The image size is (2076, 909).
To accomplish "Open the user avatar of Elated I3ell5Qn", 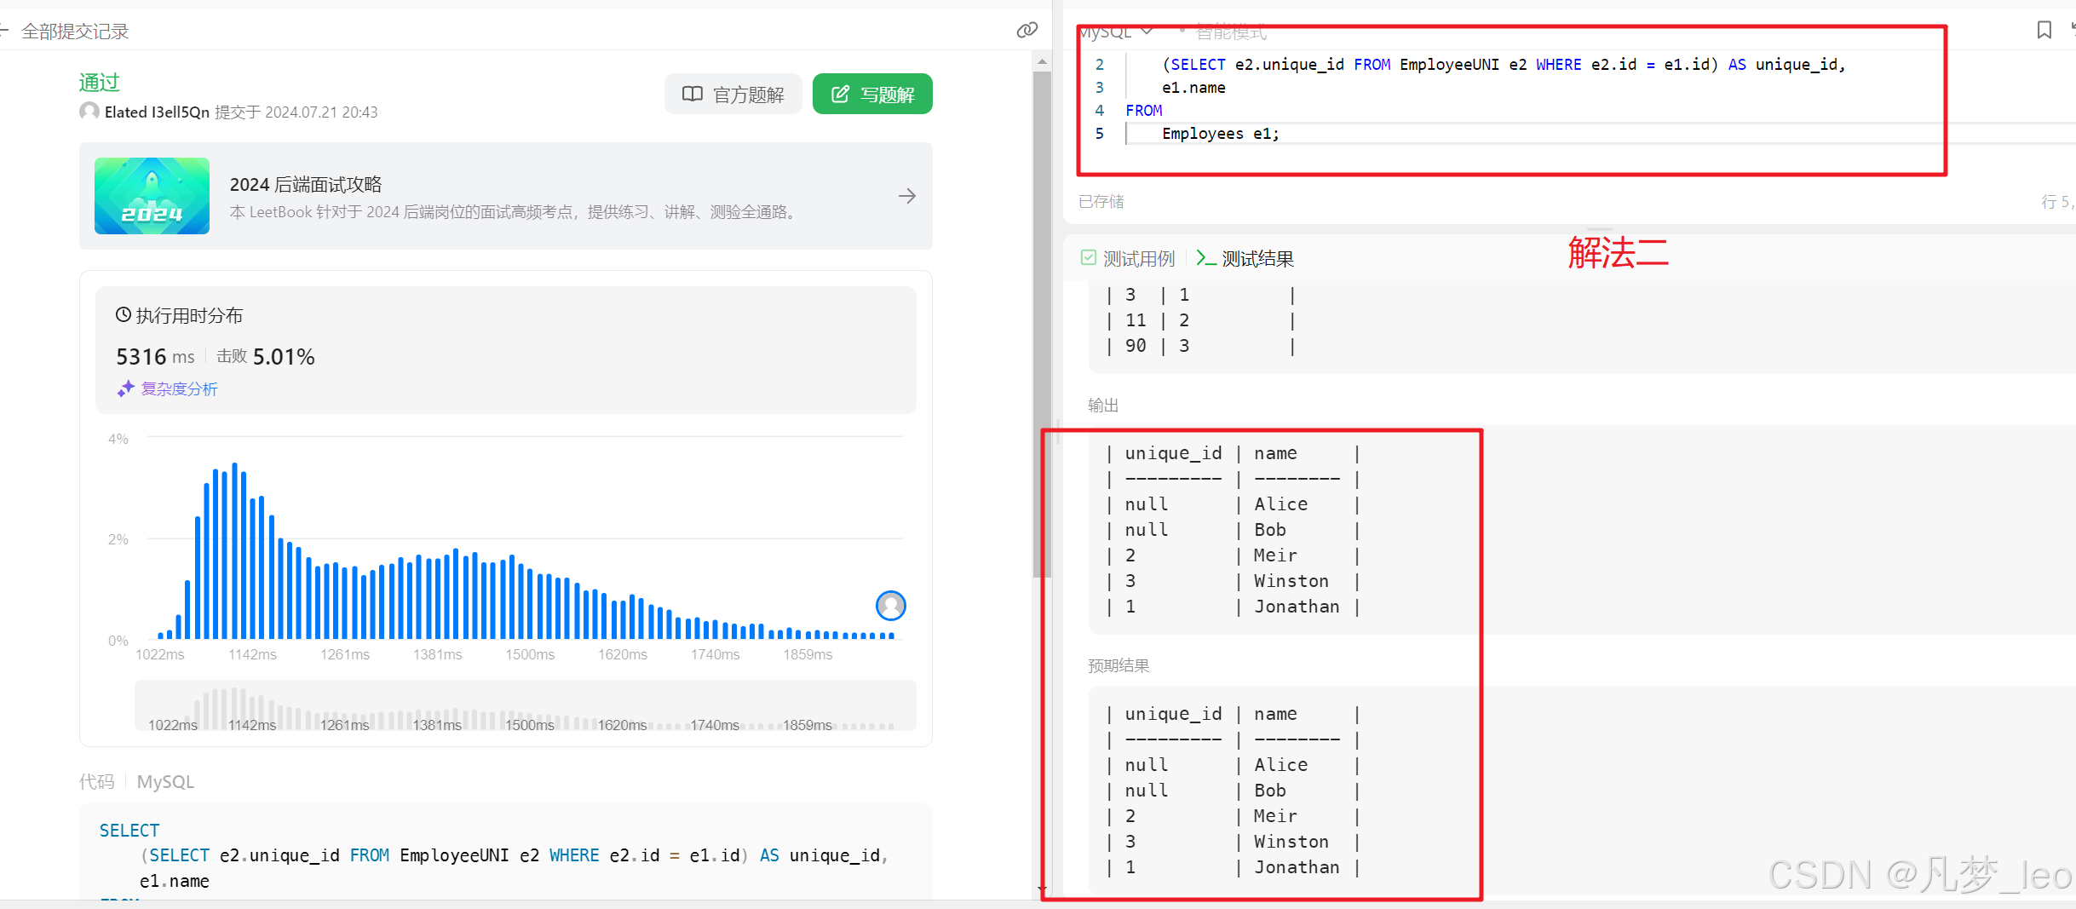I will click(89, 112).
